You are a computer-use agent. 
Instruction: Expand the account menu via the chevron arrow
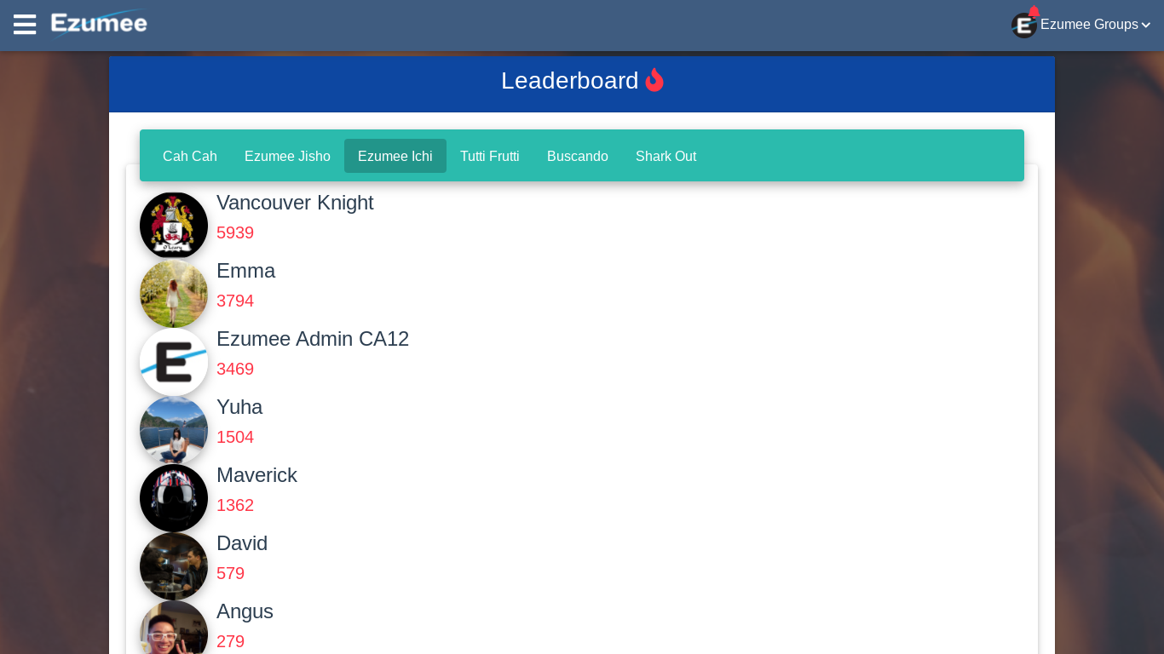[1146, 25]
